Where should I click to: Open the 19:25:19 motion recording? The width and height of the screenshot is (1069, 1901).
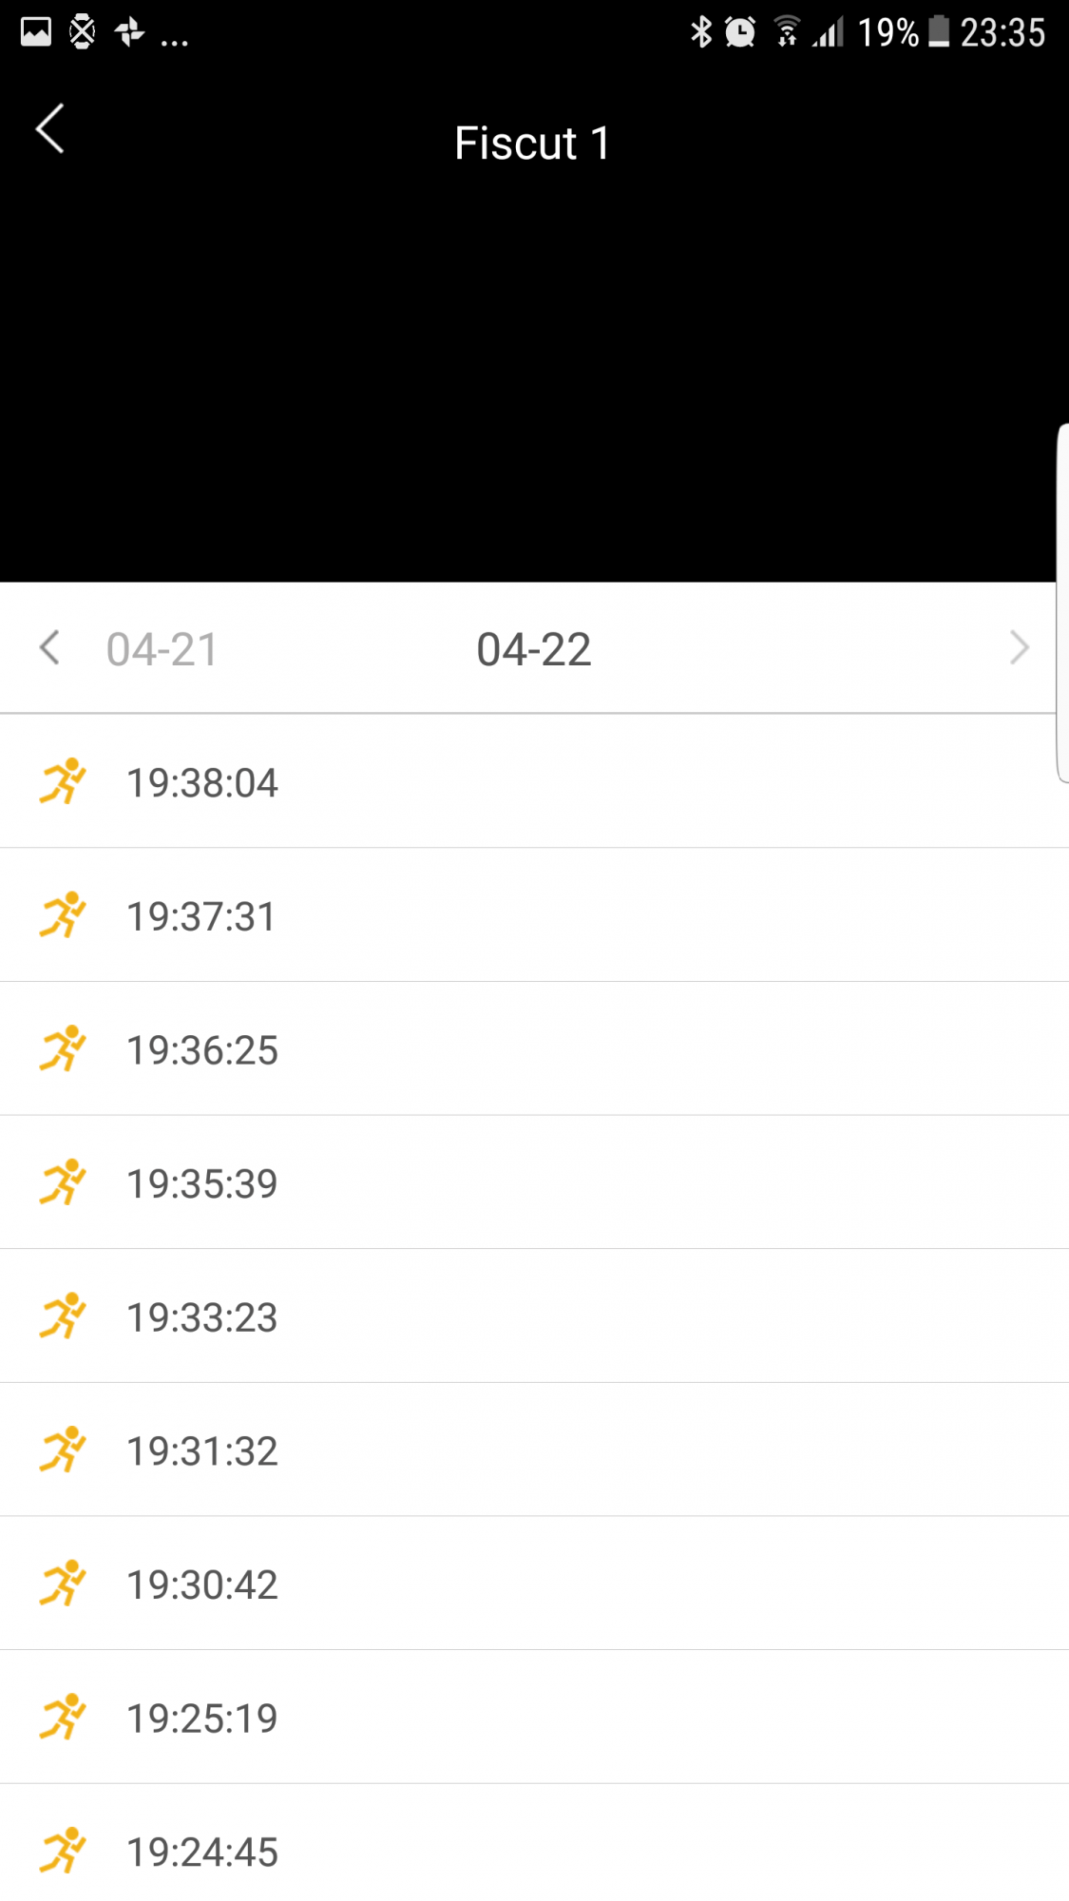coord(202,1719)
